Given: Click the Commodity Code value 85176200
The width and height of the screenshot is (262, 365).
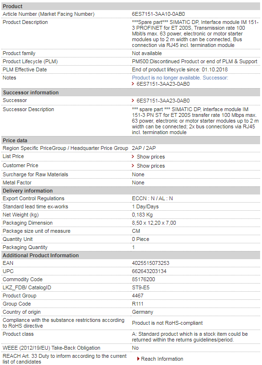Looking at the screenshot, I should (x=143, y=279).
